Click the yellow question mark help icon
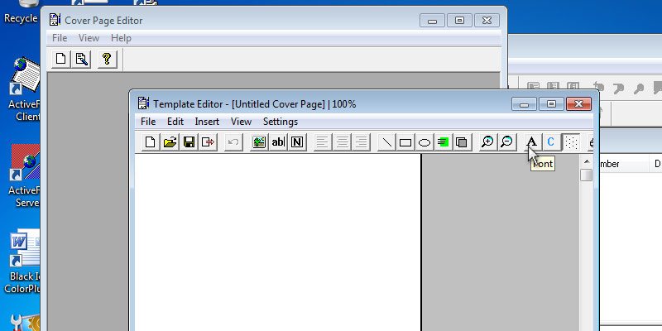 [x=106, y=59]
